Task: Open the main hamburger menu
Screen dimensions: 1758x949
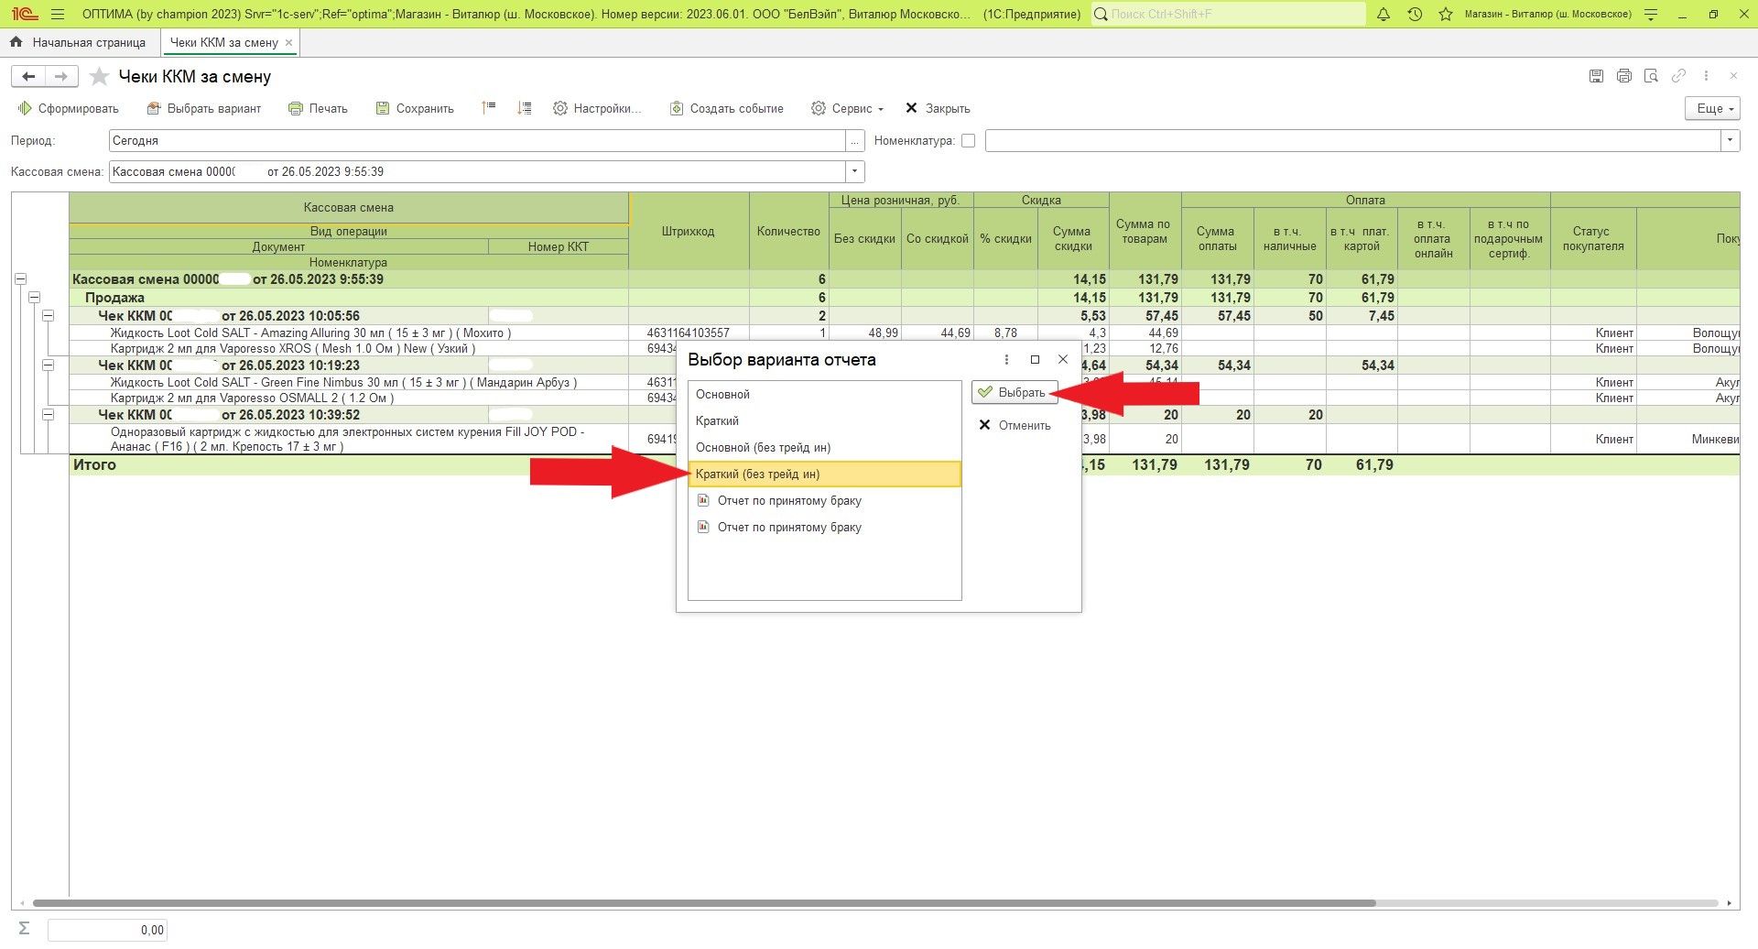Action: (58, 15)
